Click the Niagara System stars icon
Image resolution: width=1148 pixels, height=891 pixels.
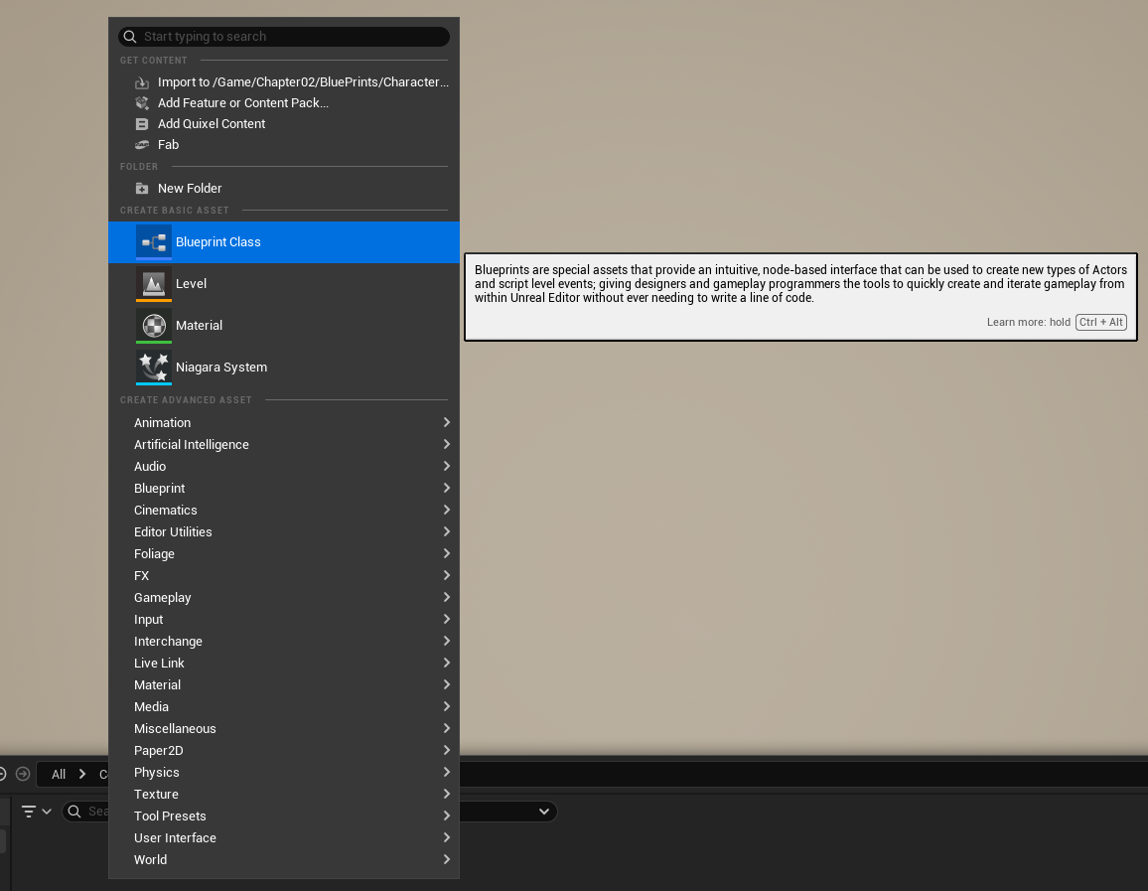[154, 367]
